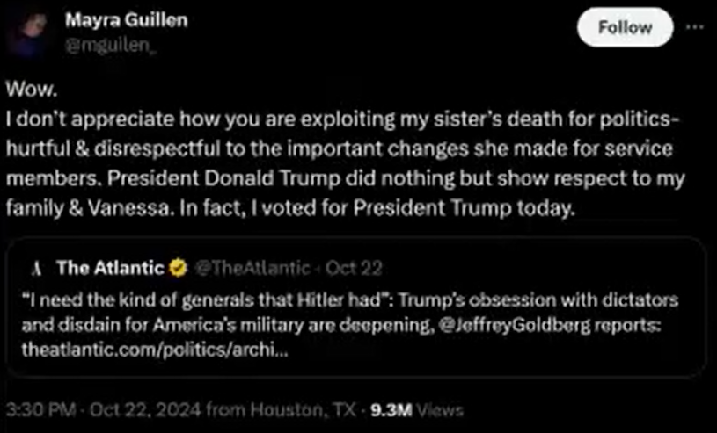Screen dimensions: 717x433
Task: Click the @TheAtlantic handle
Action: 250,267
